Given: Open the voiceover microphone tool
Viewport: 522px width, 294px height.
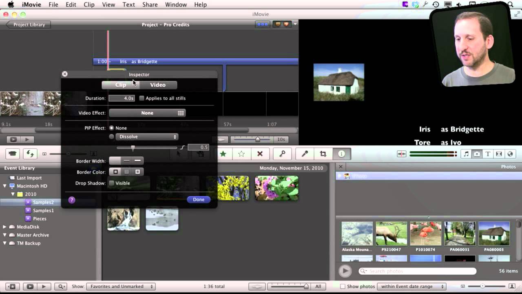Looking at the screenshot, I should tap(305, 154).
